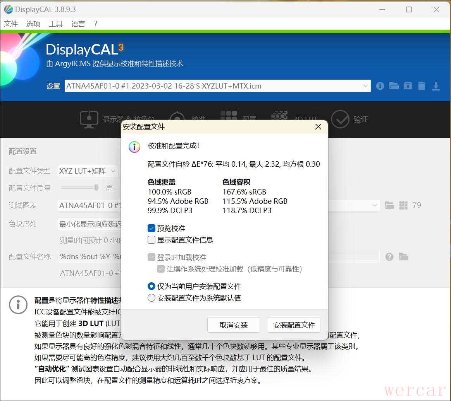The height and width of the screenshot is (401, 451).
Task: Open folder icon beside profile name field
Action: pos(403,257)
